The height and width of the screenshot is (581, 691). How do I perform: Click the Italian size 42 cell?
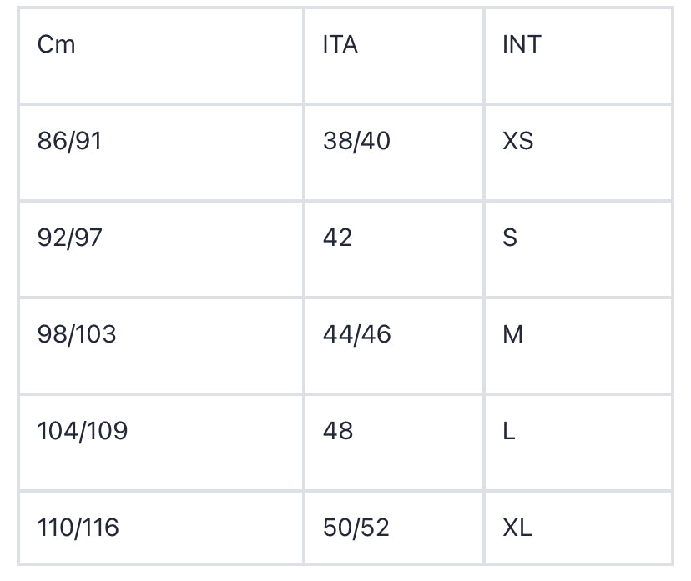click(x=338, y=238)
